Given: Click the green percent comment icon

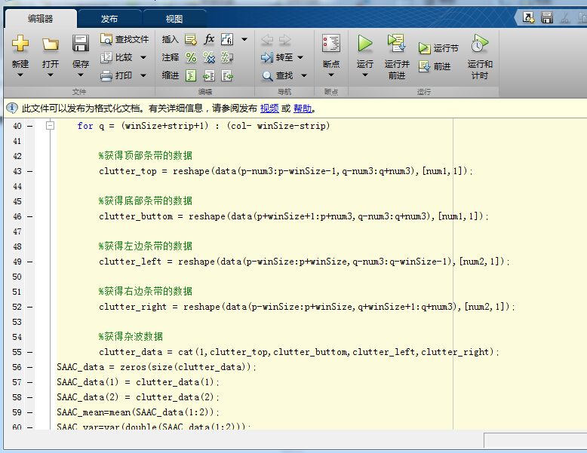Looking at the screenshot, I should tap(191, 57).
